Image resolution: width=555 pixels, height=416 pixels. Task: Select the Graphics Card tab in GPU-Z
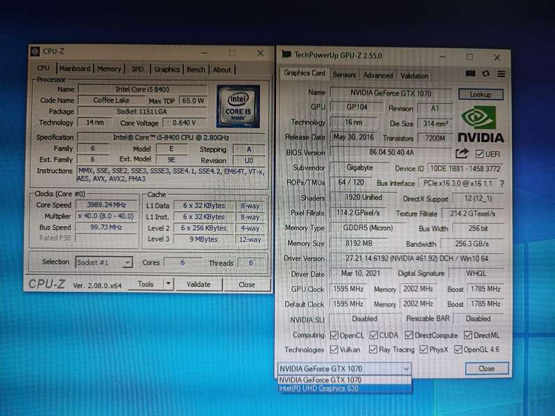point(305,73)
